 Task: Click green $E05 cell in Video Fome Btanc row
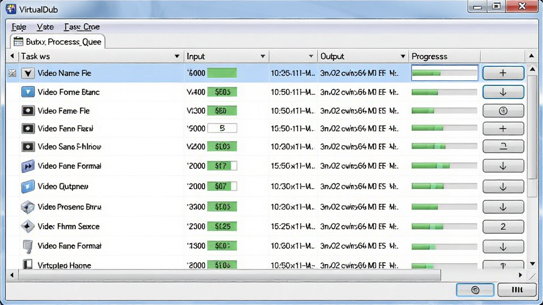tap(222, 92)
